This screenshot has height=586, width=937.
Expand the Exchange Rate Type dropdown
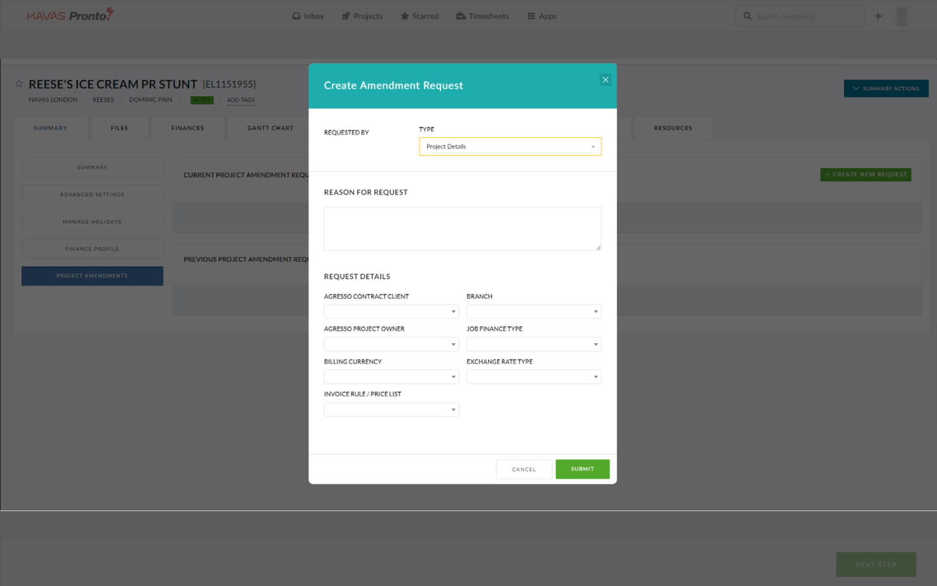point(534,376)
